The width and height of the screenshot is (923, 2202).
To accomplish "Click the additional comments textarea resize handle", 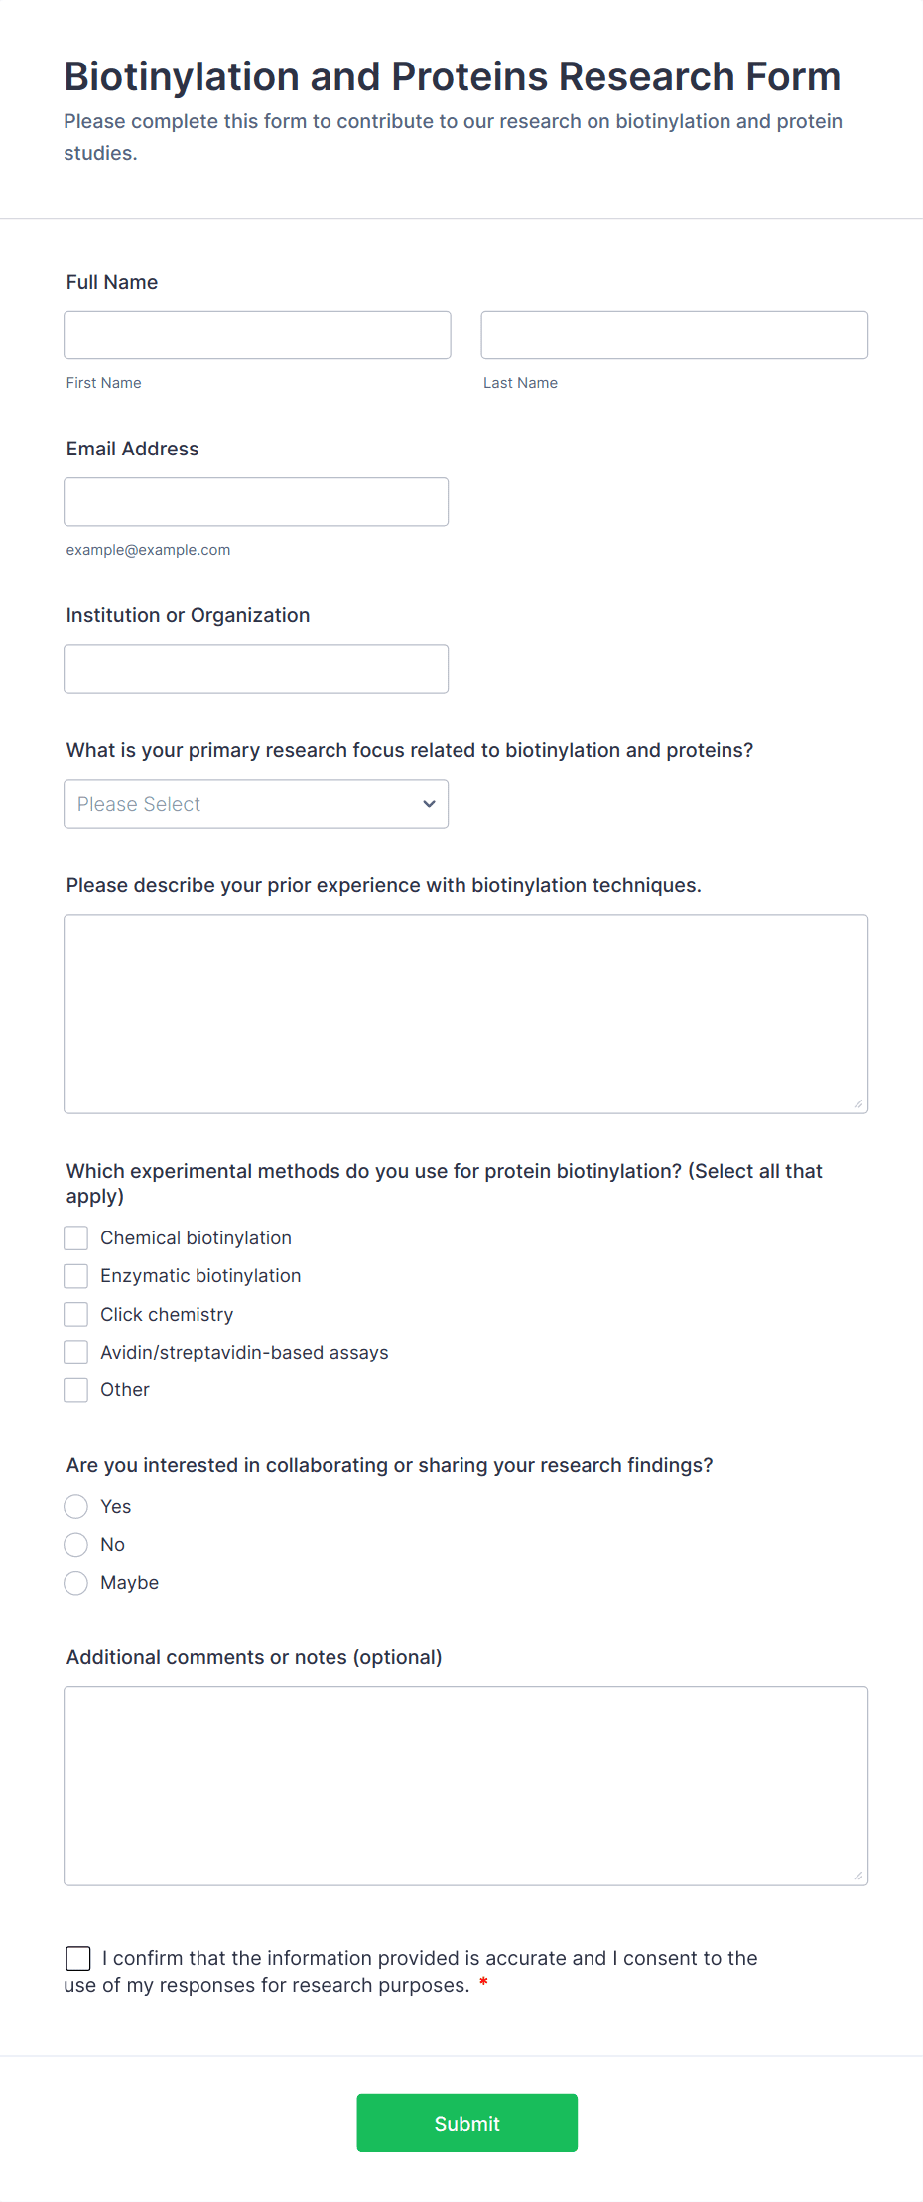I will point(858,1876).
